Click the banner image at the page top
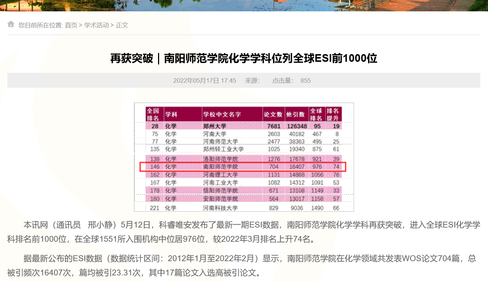The height and width of the screenshot is (282, 488). [244, 5]
